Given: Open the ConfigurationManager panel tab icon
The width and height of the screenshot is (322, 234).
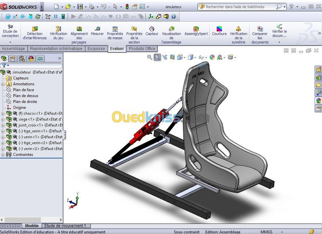Looking at the screenshot, I should pos(22,58).
